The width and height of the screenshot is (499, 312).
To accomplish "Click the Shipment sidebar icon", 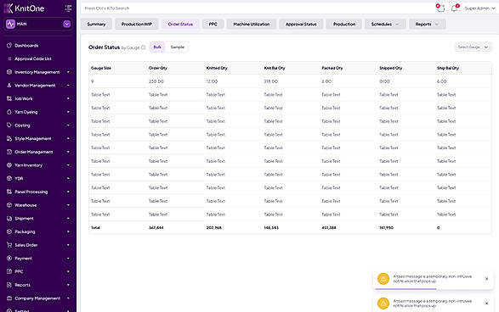I will [x=9, y=219].
